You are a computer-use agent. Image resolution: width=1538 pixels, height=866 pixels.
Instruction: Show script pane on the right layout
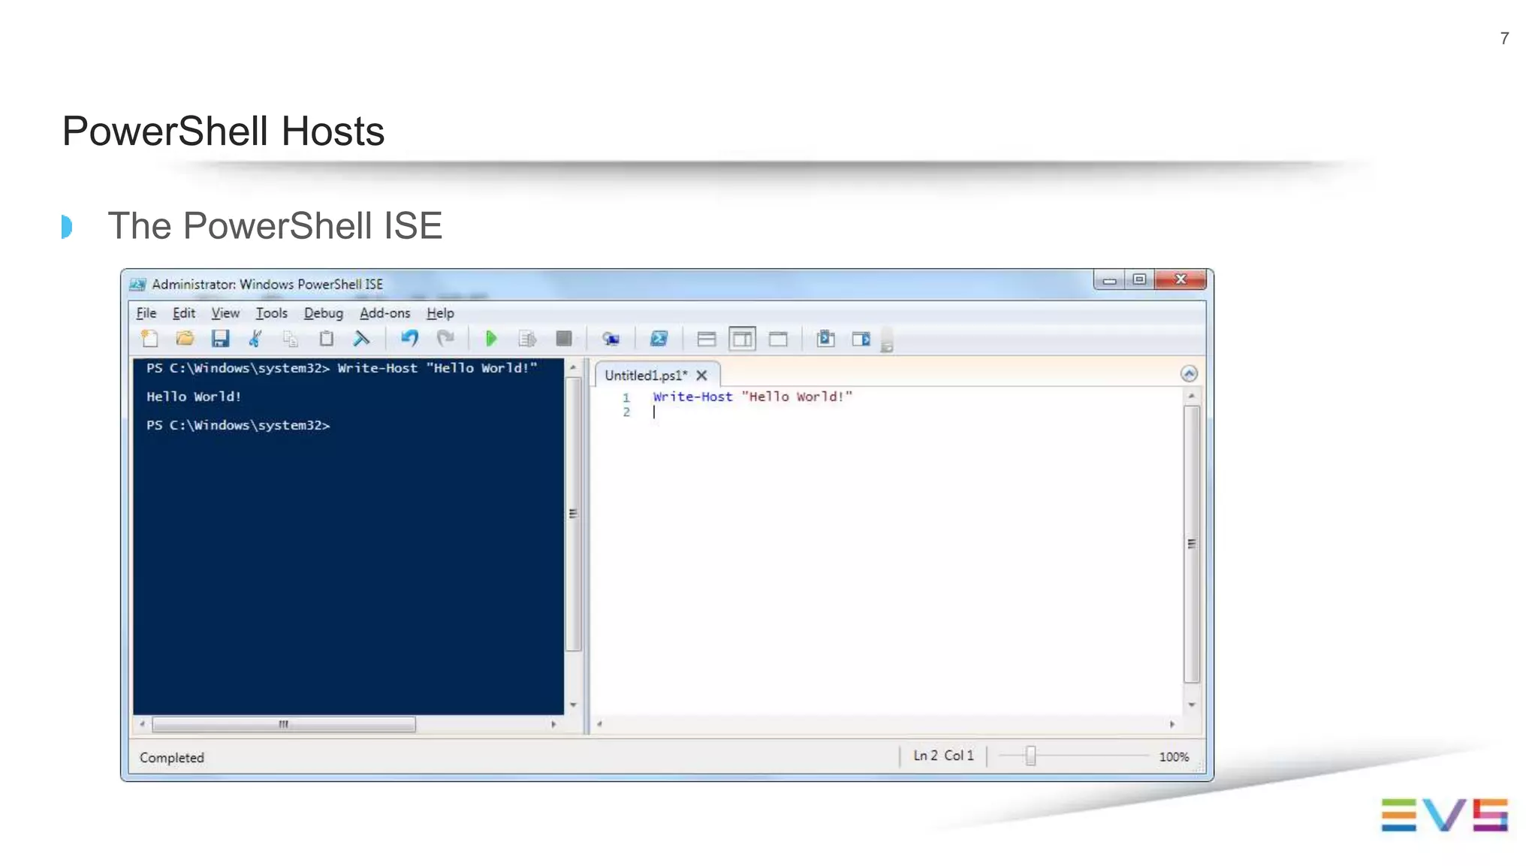point(742,339)
